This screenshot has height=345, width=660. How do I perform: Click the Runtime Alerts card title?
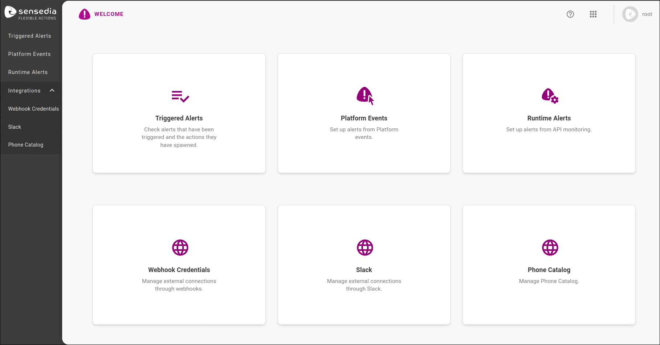549,118
